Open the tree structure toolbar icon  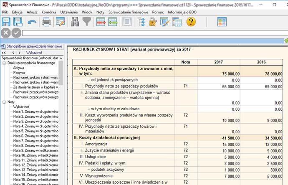point(141,22)
